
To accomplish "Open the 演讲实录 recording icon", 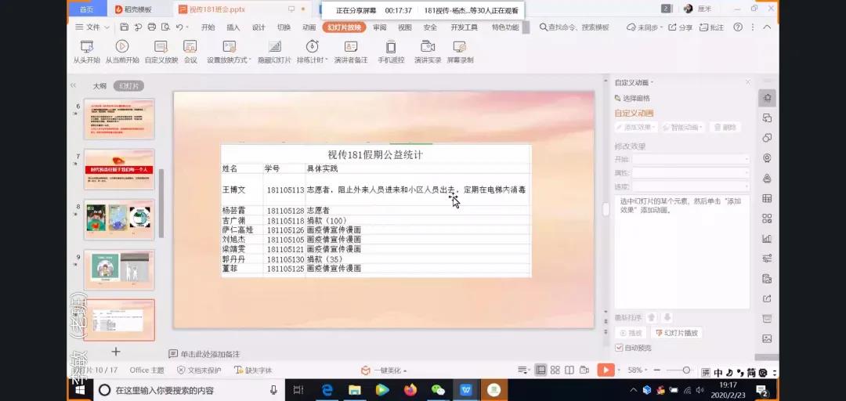I will click(x=427, y=47).
